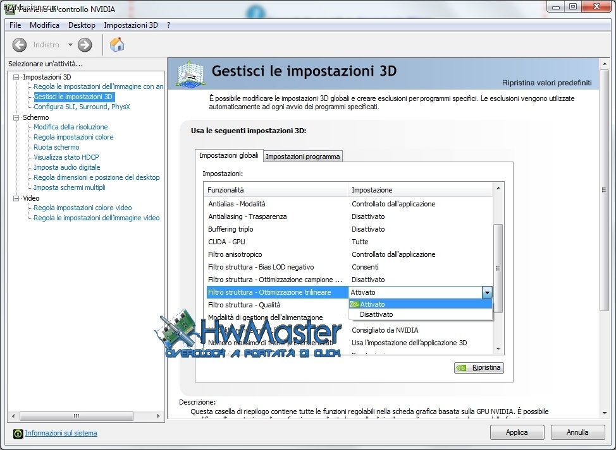Click the Ripristina button with NVIDIA logo

coord(479,368)
